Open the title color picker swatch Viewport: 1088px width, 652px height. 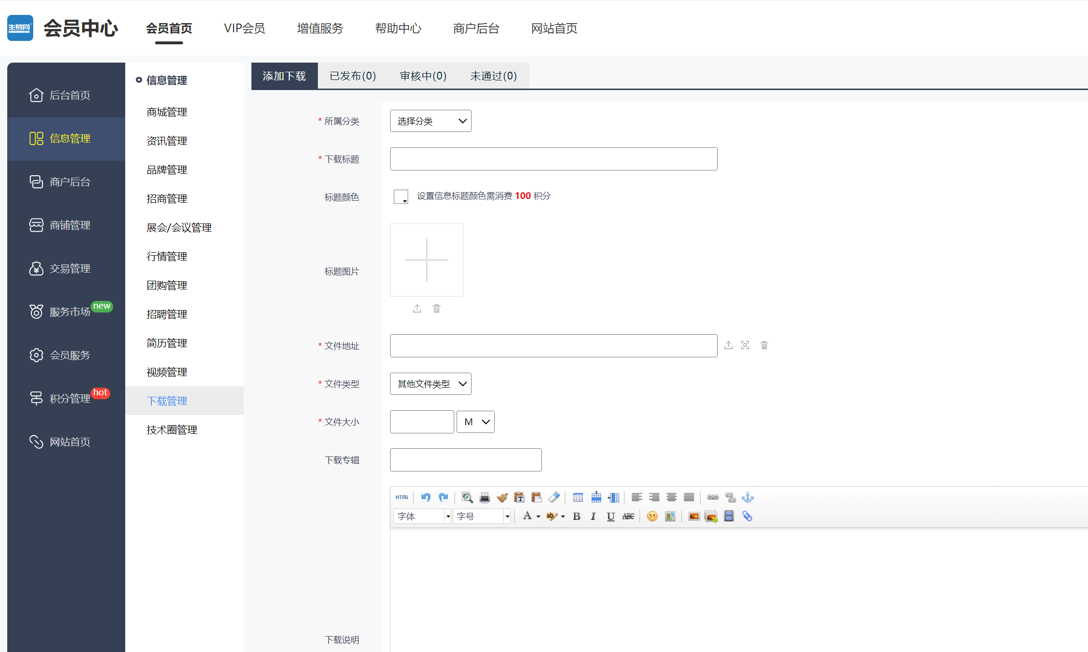click(401, 196)
